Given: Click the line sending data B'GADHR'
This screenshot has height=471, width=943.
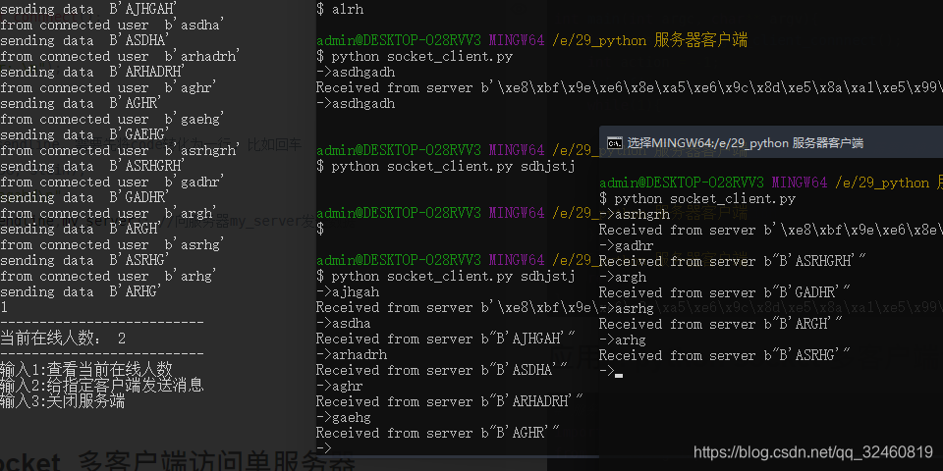Looking at the screenshot, I should tap(84, 197).
